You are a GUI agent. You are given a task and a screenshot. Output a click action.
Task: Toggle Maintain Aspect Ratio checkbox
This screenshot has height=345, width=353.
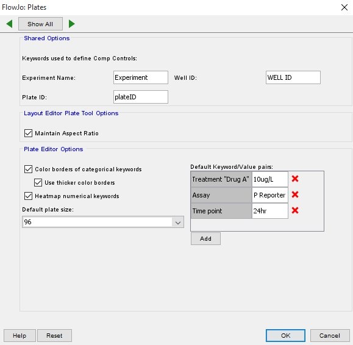pos(28,133)
